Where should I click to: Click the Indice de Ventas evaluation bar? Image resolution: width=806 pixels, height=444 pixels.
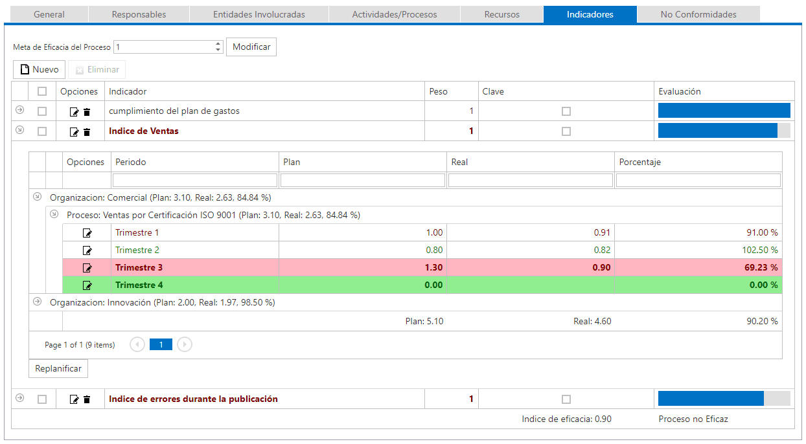click(724, 131)
